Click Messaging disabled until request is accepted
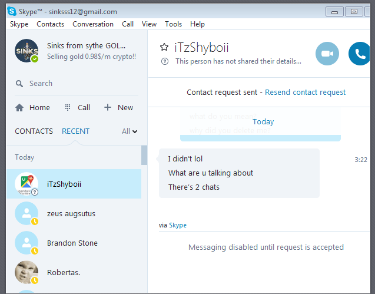This screenshot has height=294, width=375. tap(266, 247)
